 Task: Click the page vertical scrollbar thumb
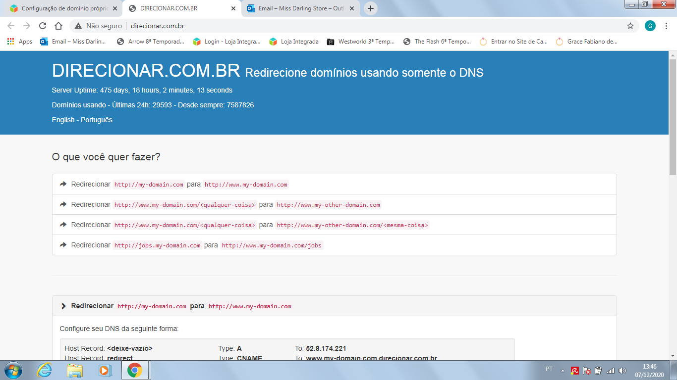coord(673,117)
